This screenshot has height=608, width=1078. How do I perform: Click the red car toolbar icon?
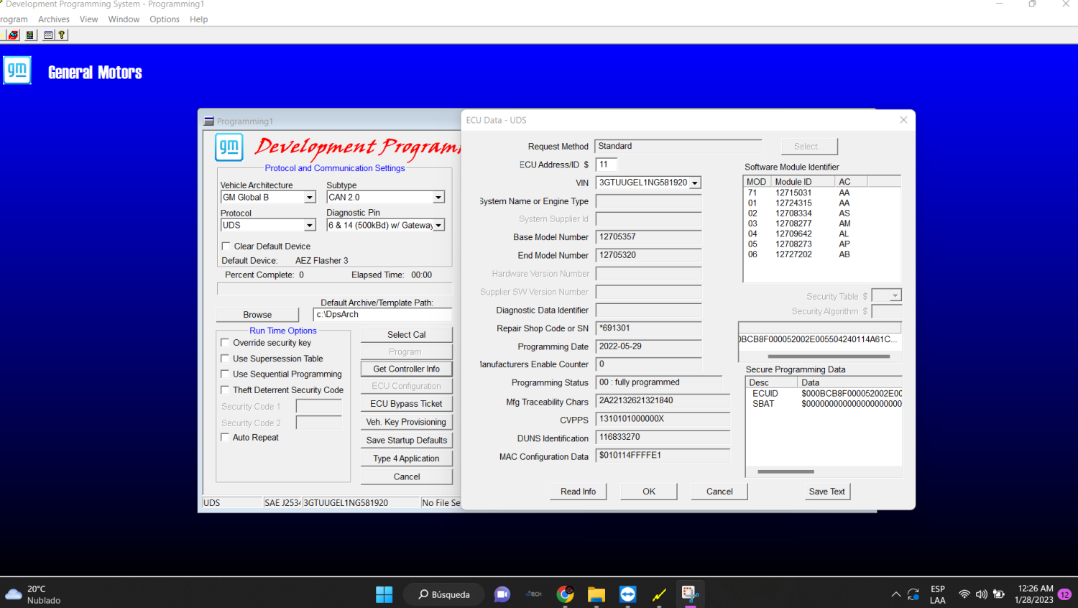[x=13, y=34]
